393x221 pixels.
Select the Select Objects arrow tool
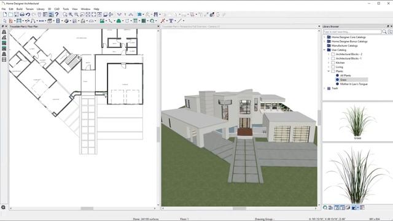(x=5, y=21)
